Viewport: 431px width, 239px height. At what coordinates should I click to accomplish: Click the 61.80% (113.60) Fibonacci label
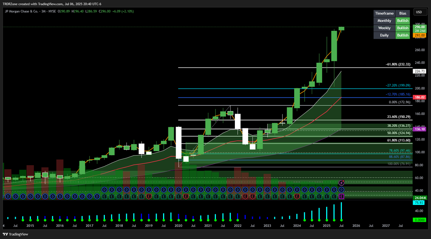coord(399,140)
